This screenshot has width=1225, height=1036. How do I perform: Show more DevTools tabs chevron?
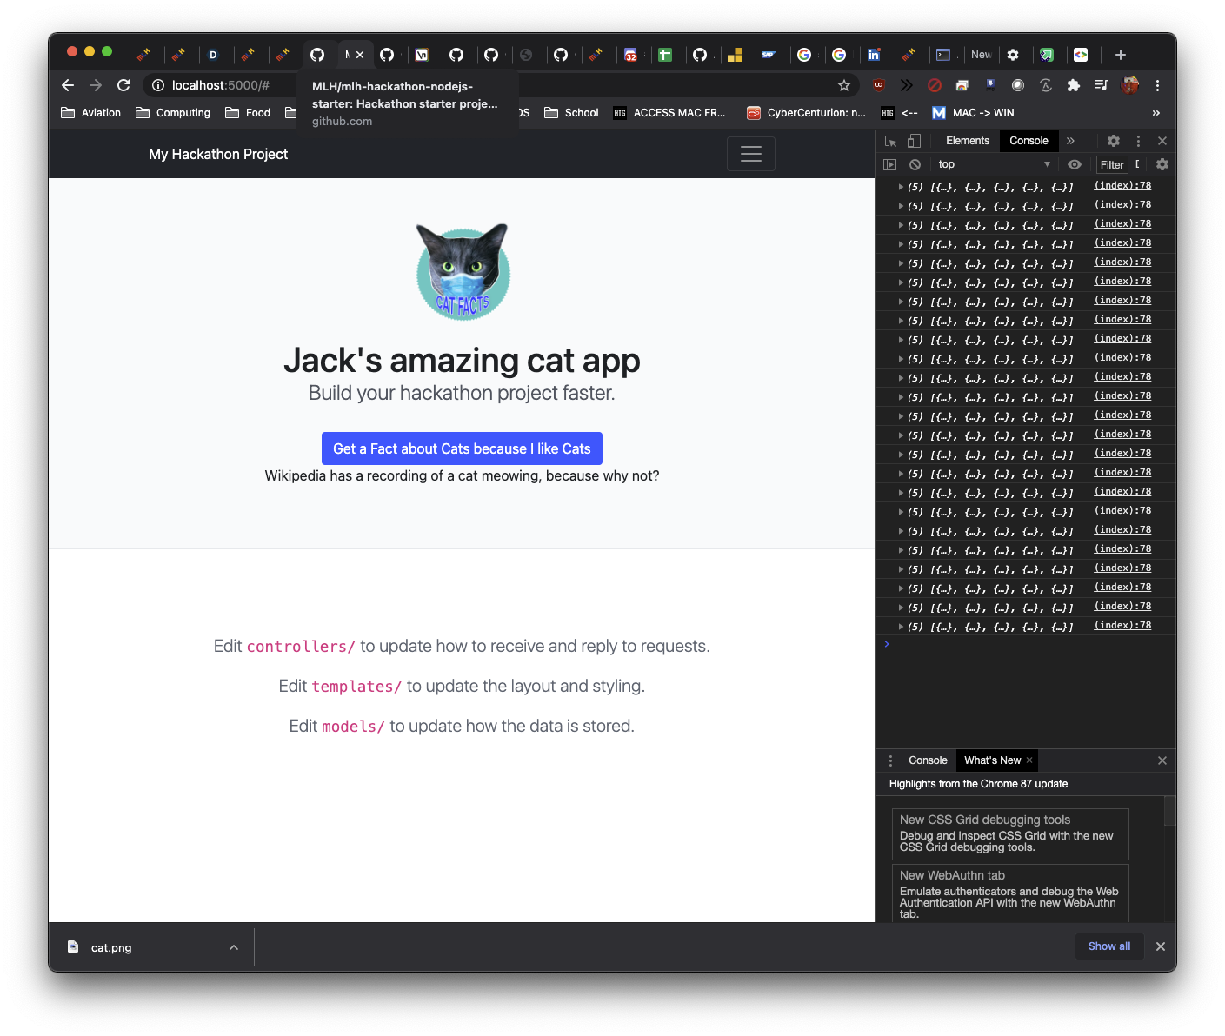tap(1071, 141)
